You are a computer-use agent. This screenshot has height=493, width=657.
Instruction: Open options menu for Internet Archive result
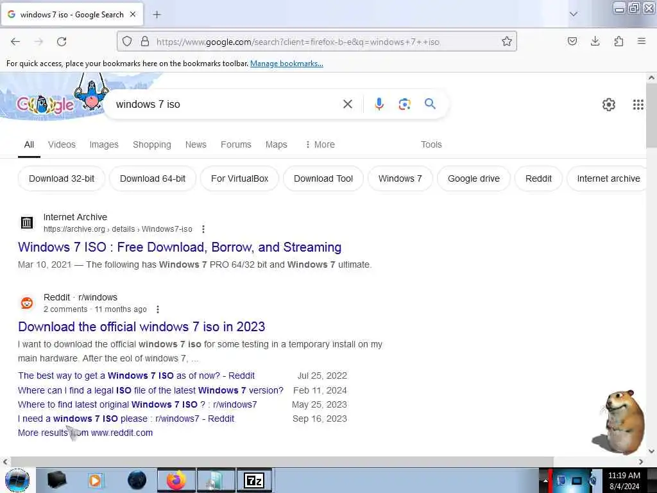pyautogui.click(x=203, y=229)
